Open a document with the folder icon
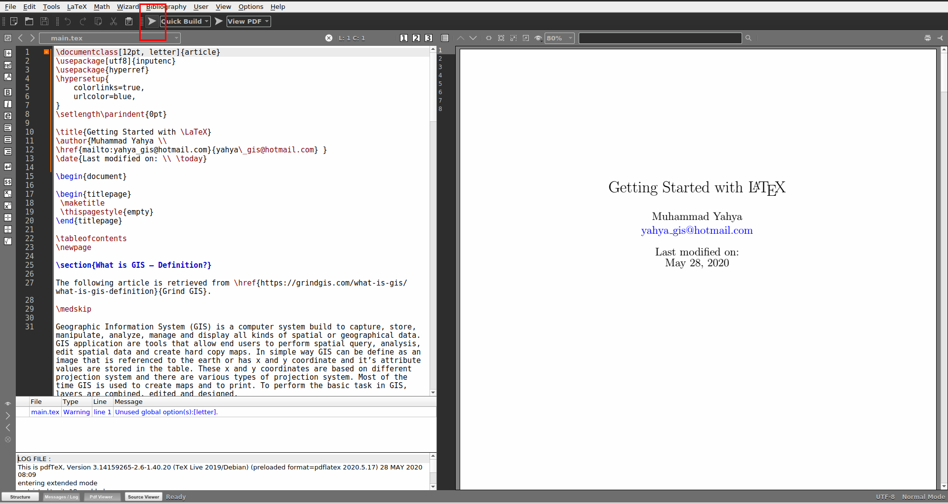This screenshot has width=948, height=503. pos(29,21)
